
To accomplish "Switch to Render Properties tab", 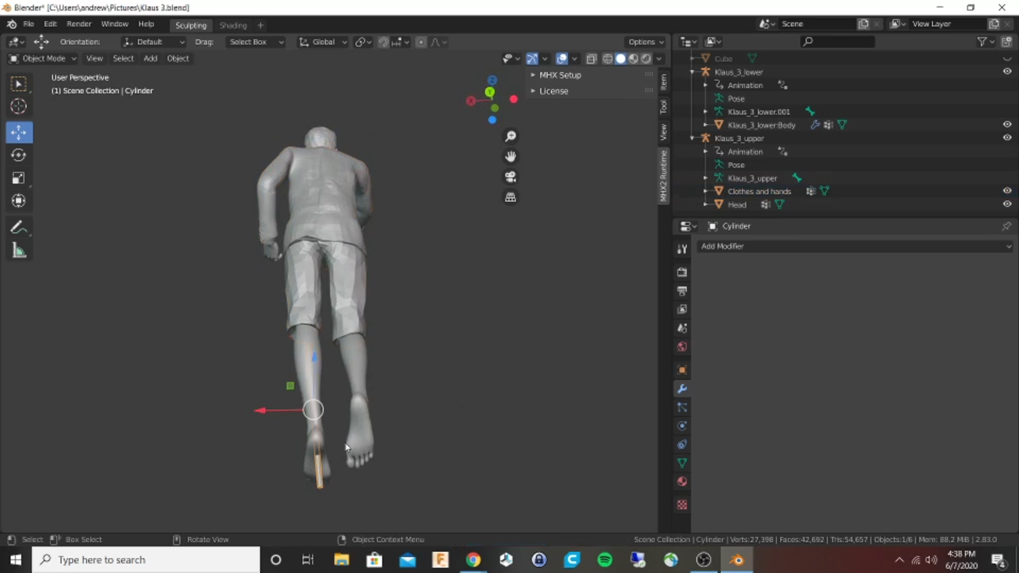I will [683, 272].
